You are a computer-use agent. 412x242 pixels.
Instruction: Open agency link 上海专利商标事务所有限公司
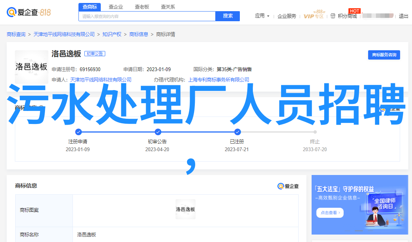pyautogui.click(x=219, y=80)
